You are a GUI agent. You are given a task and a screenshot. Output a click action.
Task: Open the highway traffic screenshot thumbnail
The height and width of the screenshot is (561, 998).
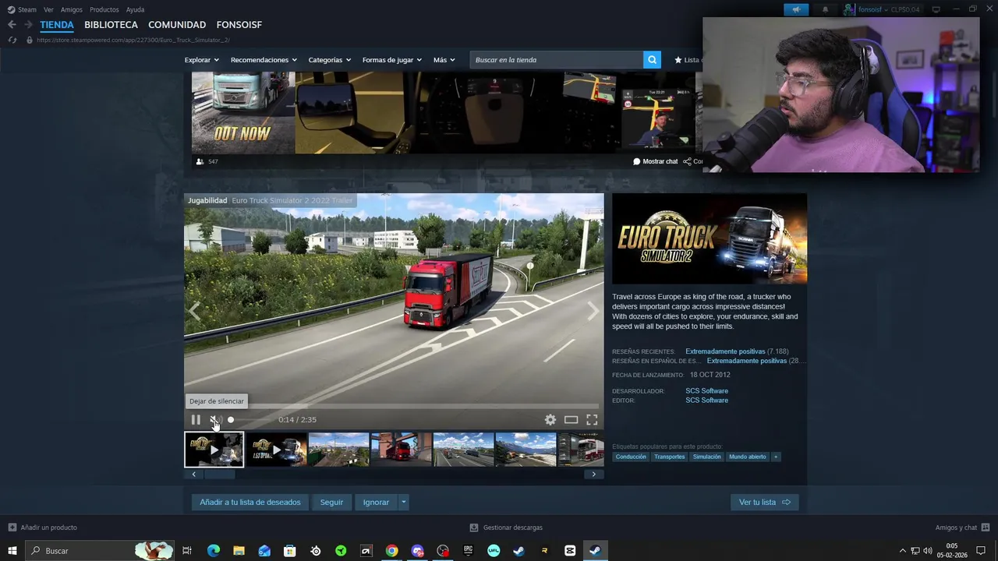pos(463,450)
